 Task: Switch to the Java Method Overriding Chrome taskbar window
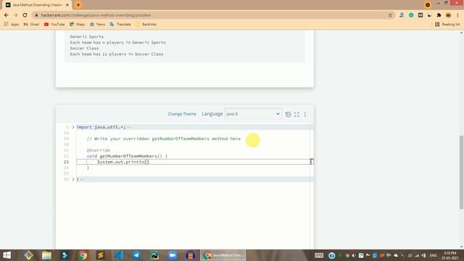(223, 255)
